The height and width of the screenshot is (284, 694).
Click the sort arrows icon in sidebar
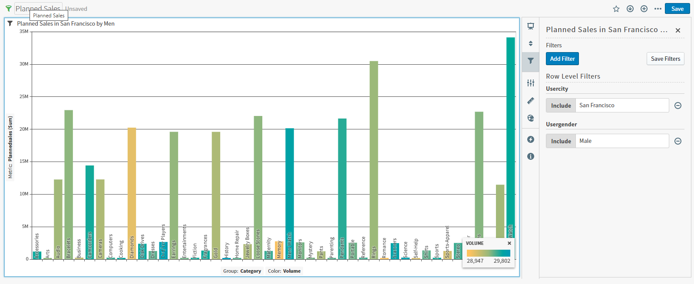pyautogui.click(x=530, y=43)
